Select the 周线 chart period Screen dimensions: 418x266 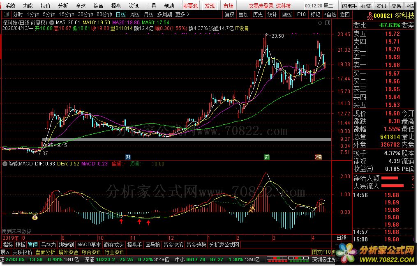click(135, 14)
